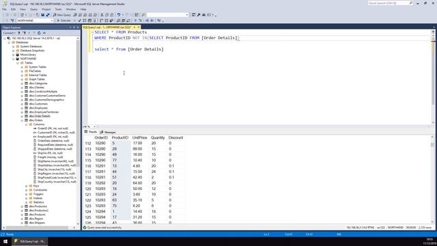Click the results grid vertical scrollbar
Viewport: 437px width, 246px height.
(432, 180)
